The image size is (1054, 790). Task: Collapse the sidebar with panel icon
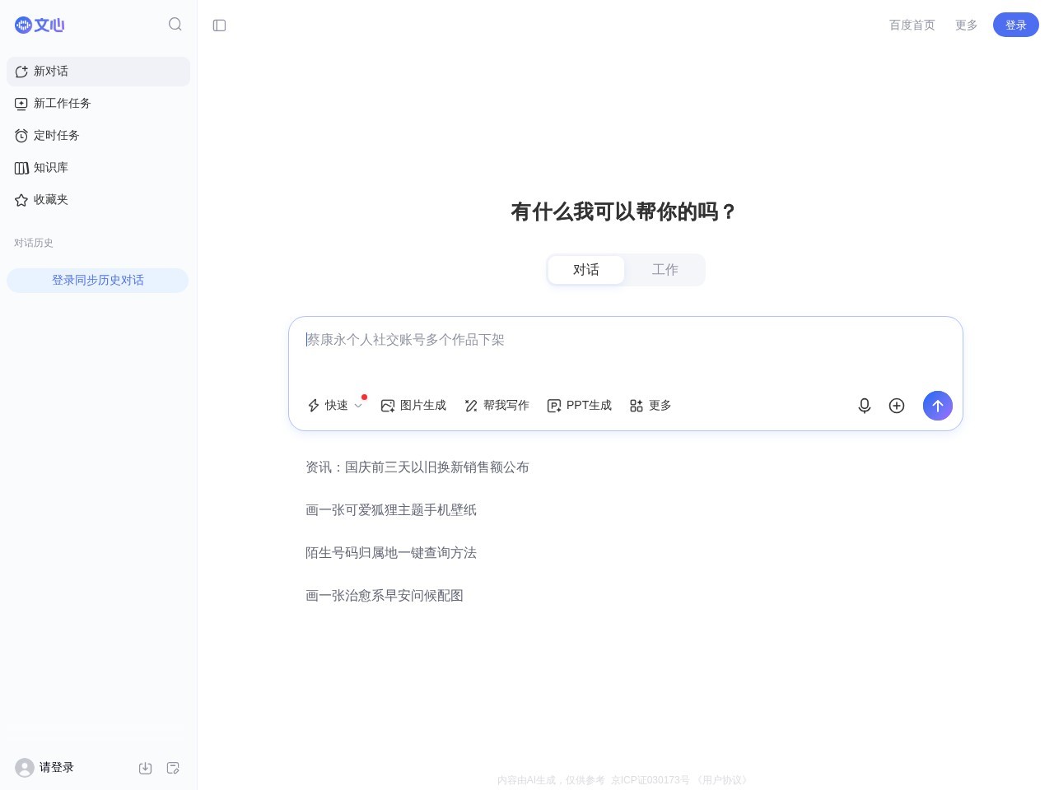tap(219, 26)
